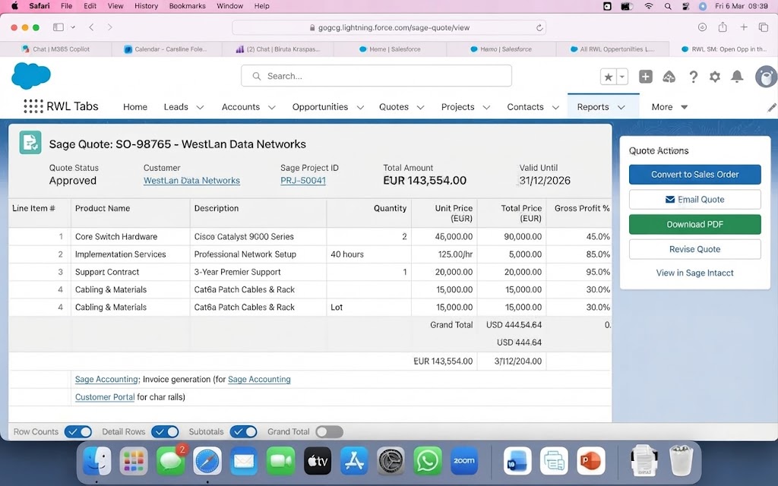Click Convert to Sales Order button
Image resolution: width=778 pixels, height=486 pixels.
694,175
